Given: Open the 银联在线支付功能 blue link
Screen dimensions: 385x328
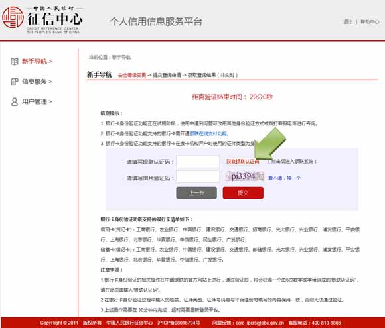Looking at the screenshot, I should [208, 134].
